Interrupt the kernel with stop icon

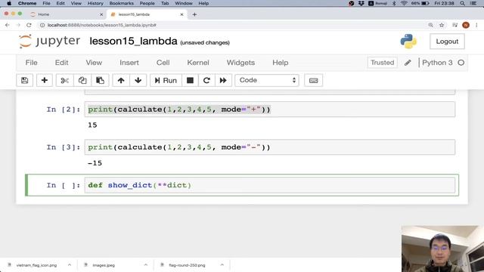pos(190,81)
